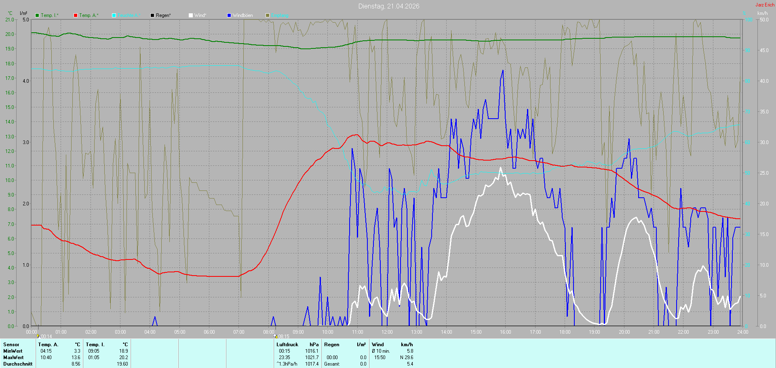
Task: Click the '06:00' time axis label
Action: (x=209, y=332)
